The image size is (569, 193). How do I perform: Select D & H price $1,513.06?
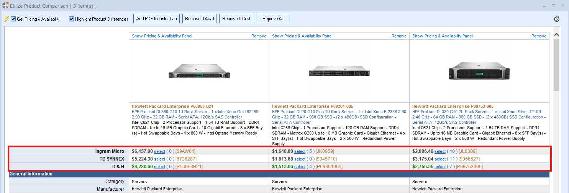[x=300, y=167]
